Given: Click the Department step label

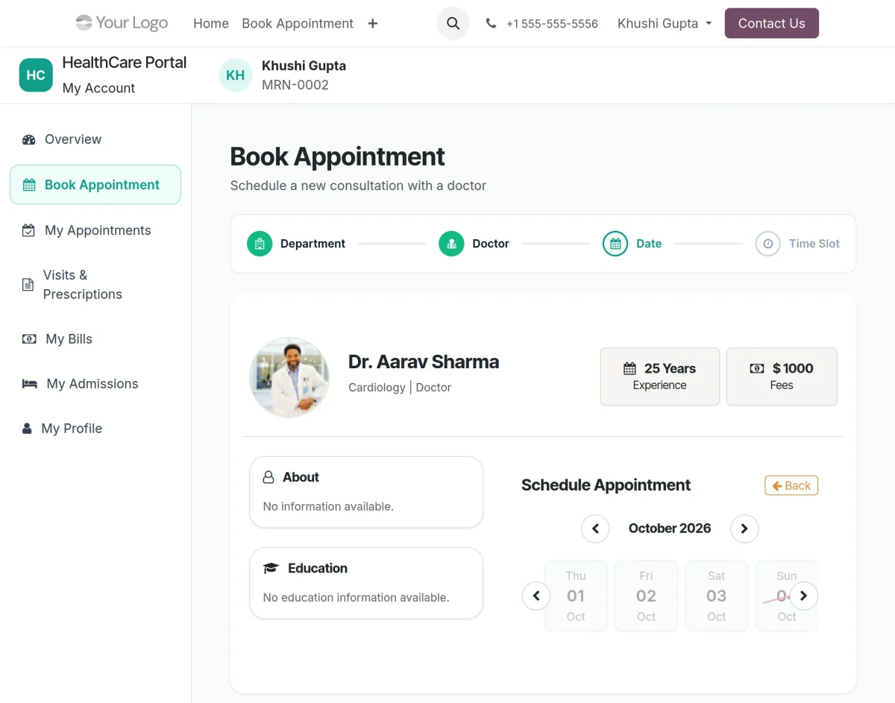Looking at the screenshot, I should click(313, 244).
